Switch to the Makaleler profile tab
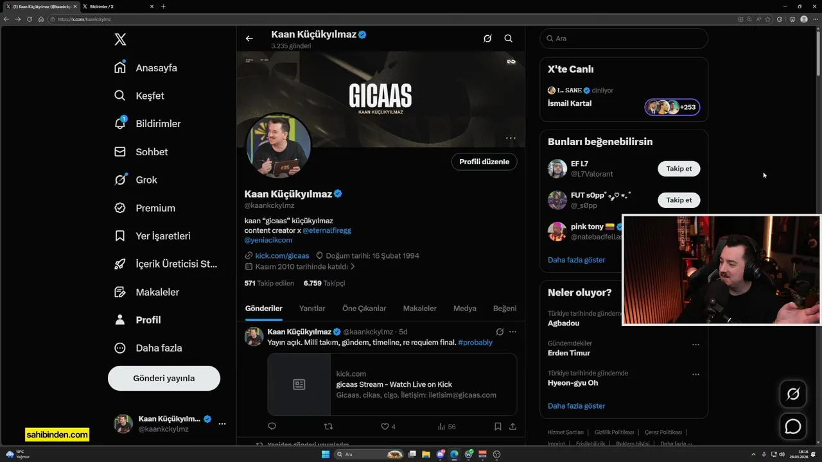Viewport: 822px width, 462px height. [419, 309]
